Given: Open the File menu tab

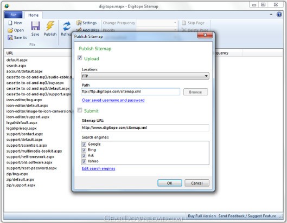Looking at the screenshot, I should coord(14,15).
